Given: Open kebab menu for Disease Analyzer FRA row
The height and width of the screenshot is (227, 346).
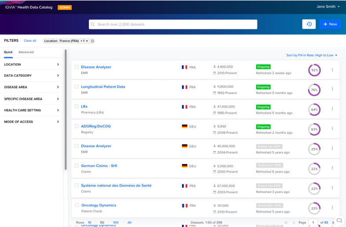Looking at the screenshot, I should (x=332, y=70).
